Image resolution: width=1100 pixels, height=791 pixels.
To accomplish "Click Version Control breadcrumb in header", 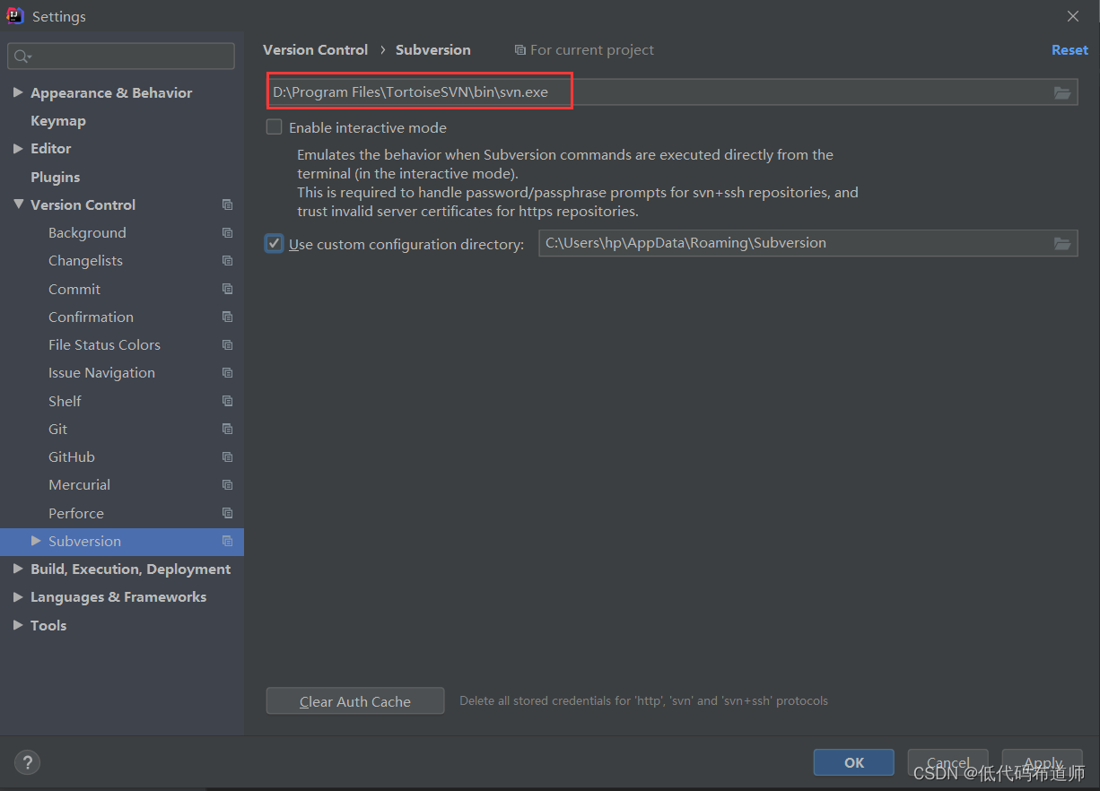I will click(315, 50).
